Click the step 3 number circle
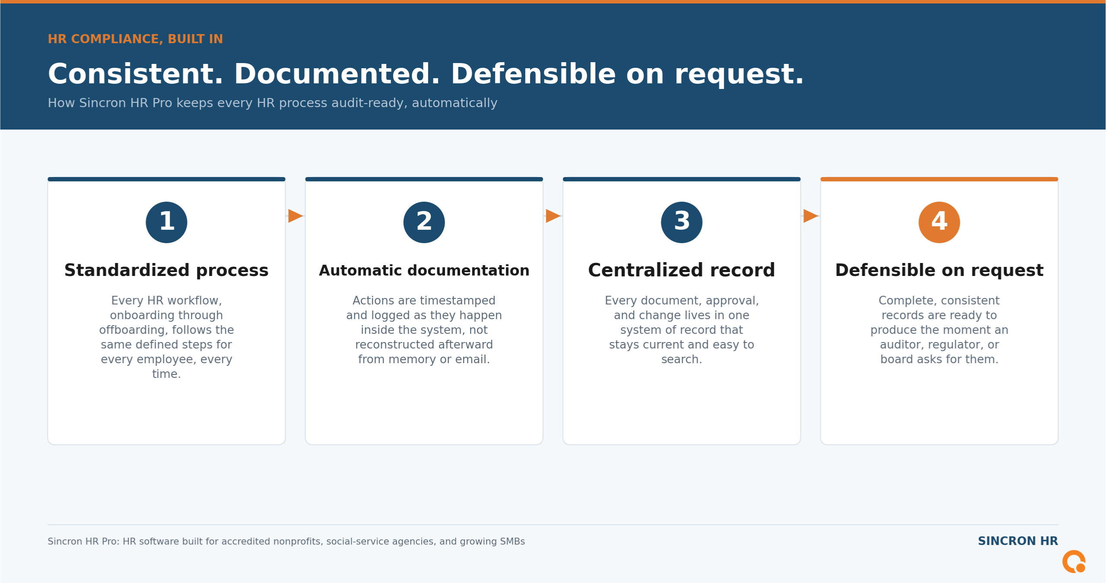 [681, 222]
